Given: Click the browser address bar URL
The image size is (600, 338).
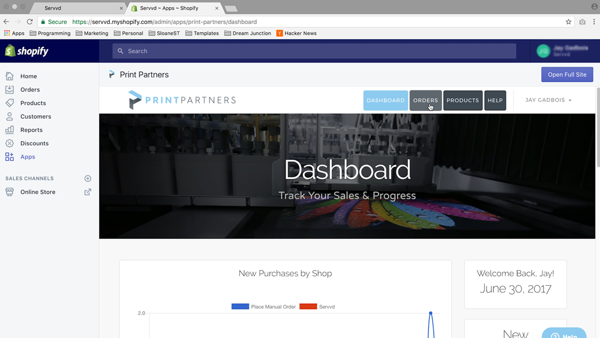Looking at the screenshot, I should click(x=164, y=22).
